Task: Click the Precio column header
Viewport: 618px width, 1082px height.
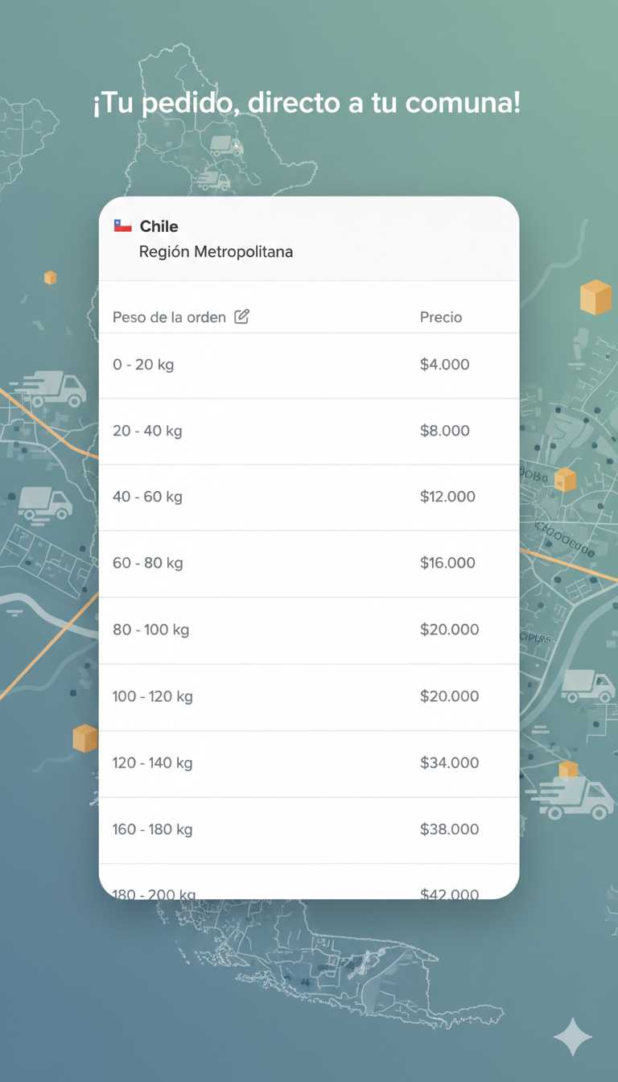Action: (441, 317)
